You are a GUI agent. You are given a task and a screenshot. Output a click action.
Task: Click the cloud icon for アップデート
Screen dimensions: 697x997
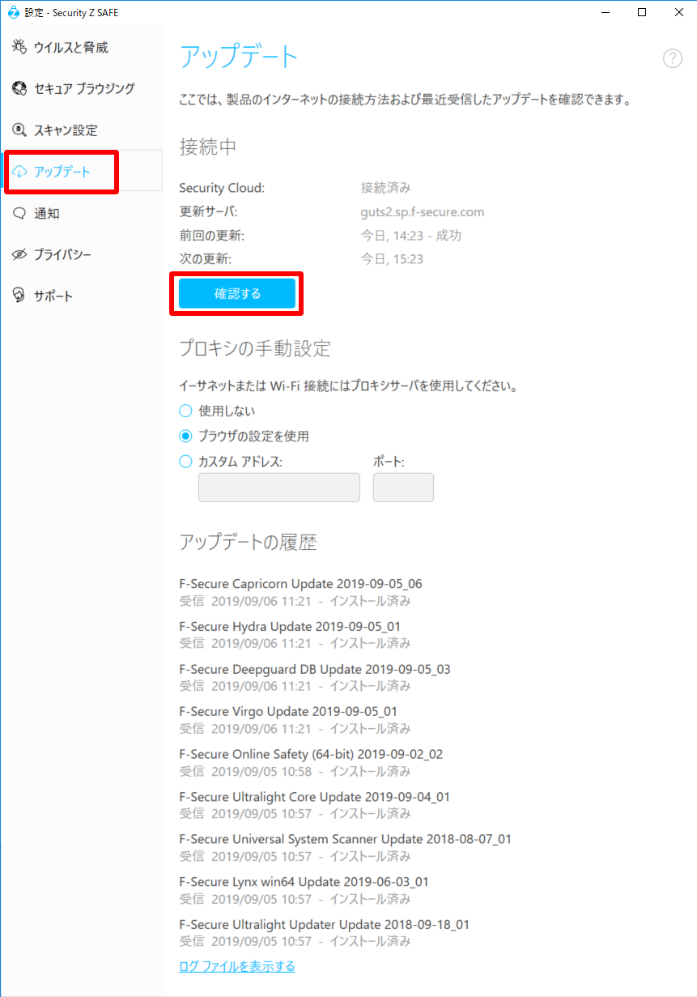19,172
